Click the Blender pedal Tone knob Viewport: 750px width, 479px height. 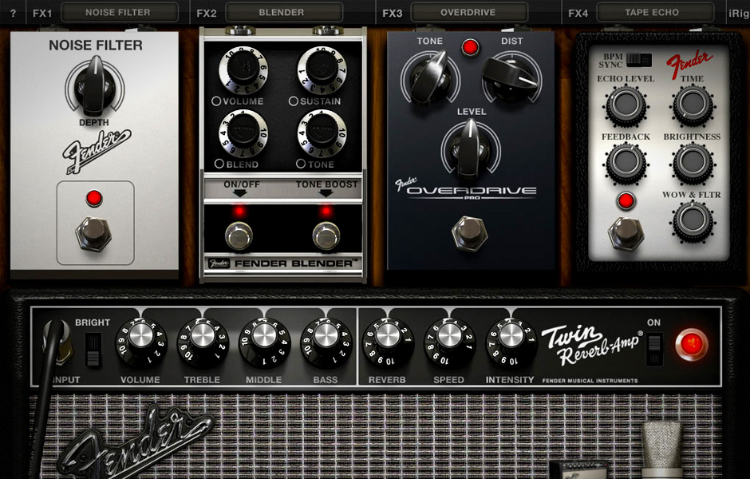coord(322,133)
